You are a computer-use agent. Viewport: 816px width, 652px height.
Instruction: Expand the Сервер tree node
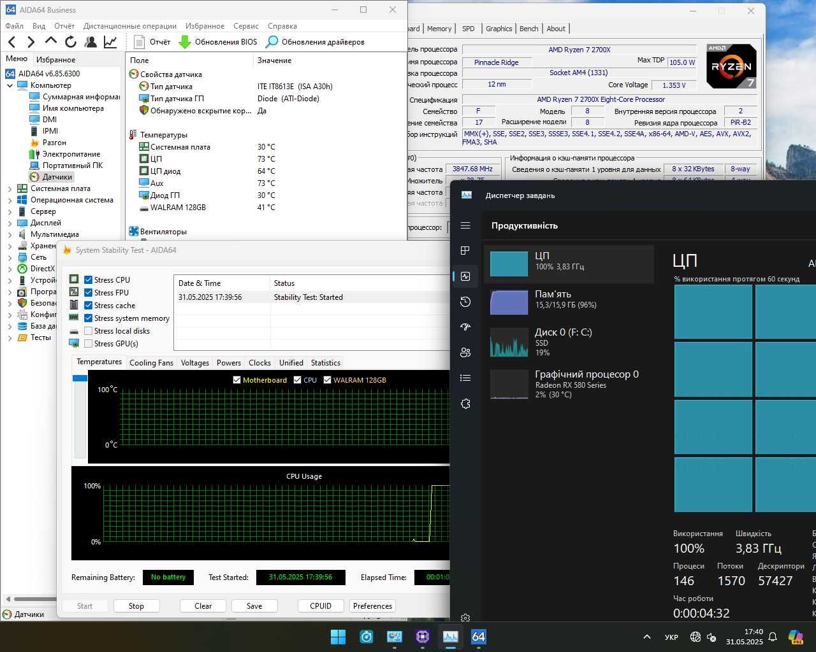(10, 211)
